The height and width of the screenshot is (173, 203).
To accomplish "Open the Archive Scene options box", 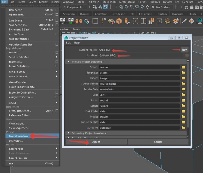I will 57,34.
